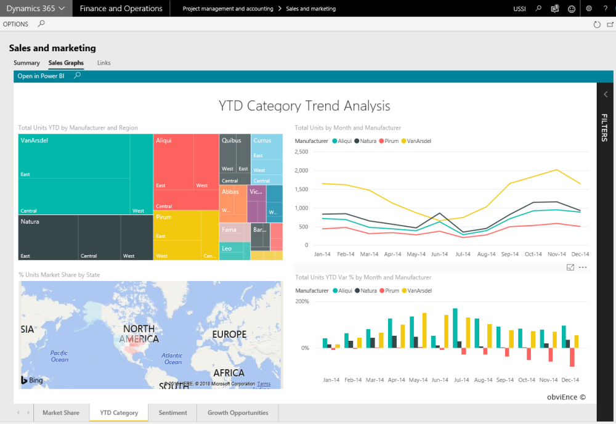The height and width of the screenshot is (424, 616).
Task: Open the Growth Opportunities report page tab
Action: click(x=238, y=413)
